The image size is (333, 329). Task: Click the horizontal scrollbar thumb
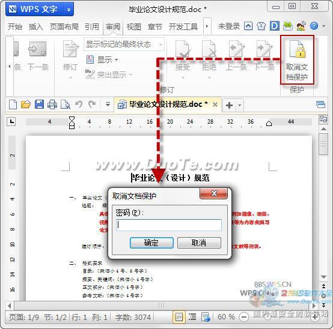click(161, 306)
